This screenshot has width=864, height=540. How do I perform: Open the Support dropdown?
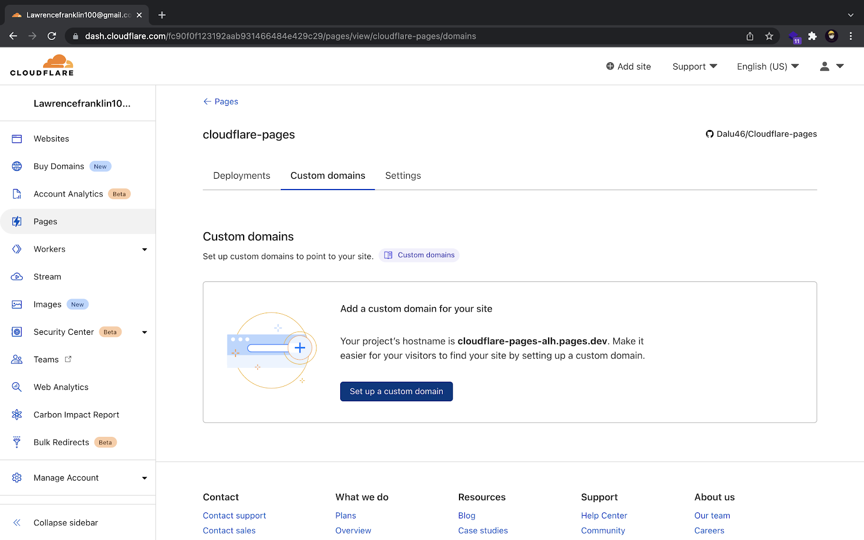tap(694, 66)
